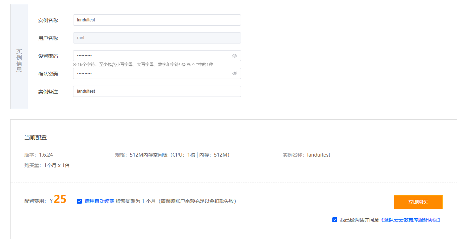Toggle password visibility on 确认密码 field
The width and height of the screenshot is (462, 244).
coord(235,73)
